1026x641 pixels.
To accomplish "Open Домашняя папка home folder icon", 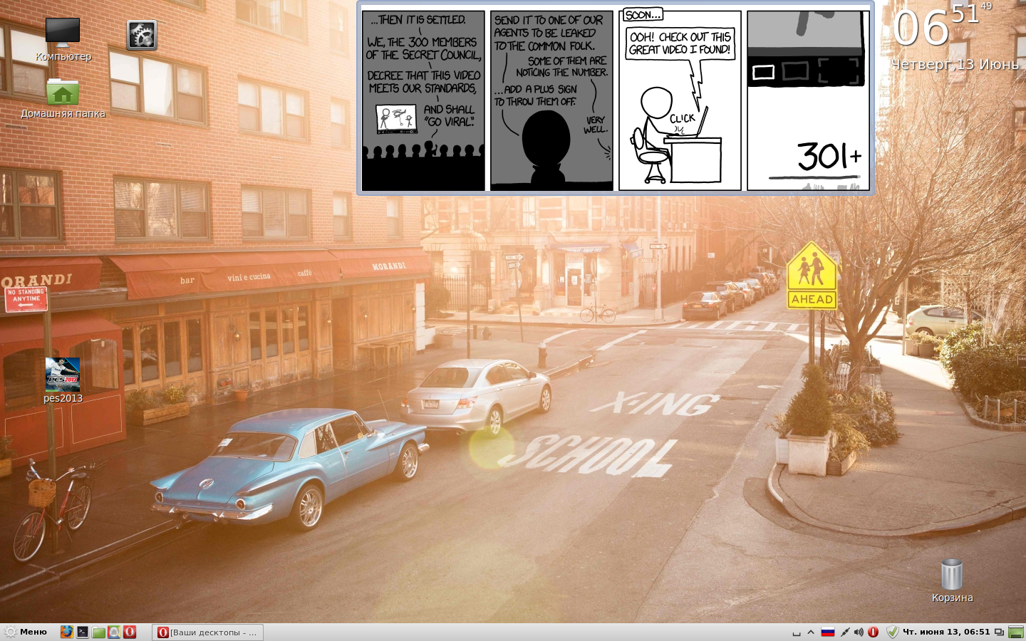I will [63, 98].
